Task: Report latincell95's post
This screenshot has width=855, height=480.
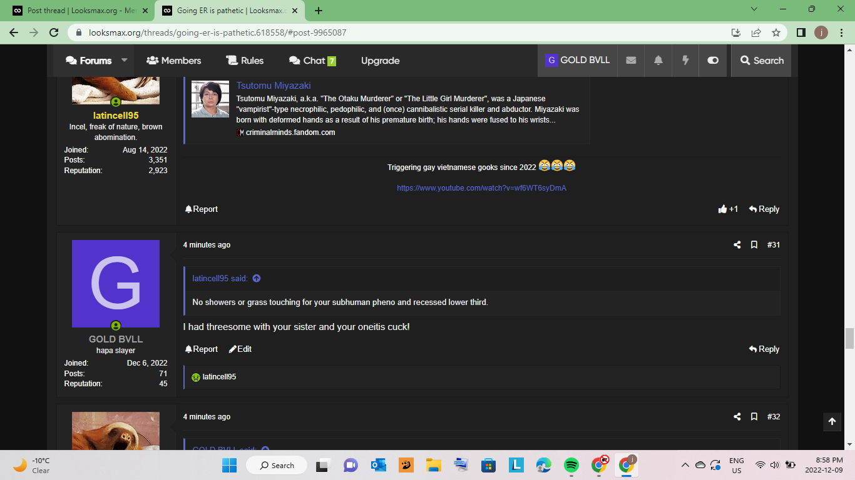Action: 201,209
